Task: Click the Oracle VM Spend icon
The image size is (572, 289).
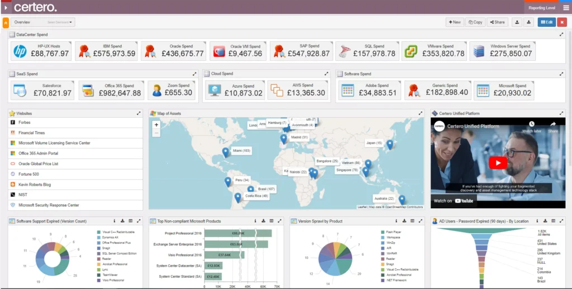Action: [x=219, y=51]
